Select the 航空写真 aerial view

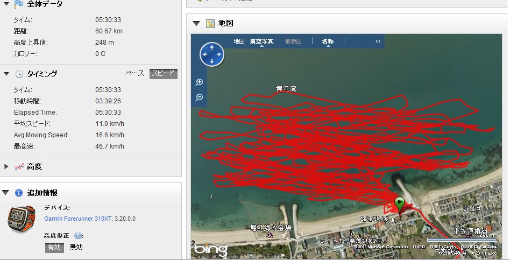261,41
